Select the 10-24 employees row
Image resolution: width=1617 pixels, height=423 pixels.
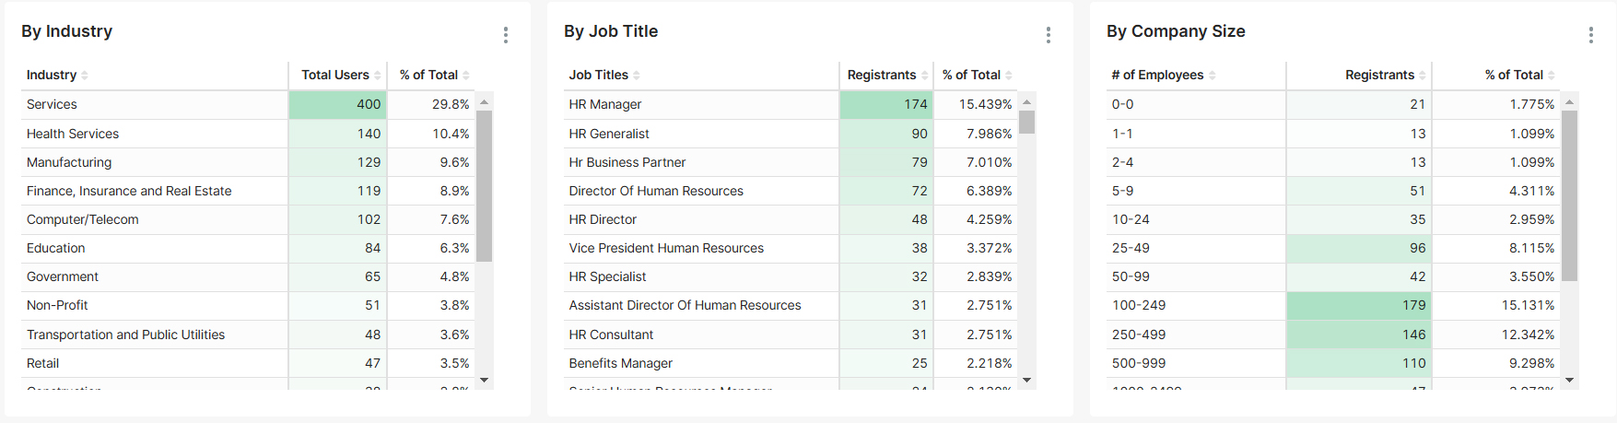(1334, 219)
